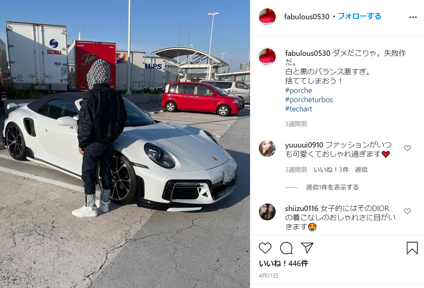Open the #techart hashtag
424x288 pixels.
point(298,109)
